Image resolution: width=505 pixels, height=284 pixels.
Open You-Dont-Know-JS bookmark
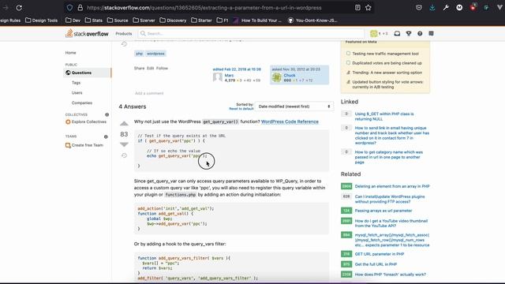[312, 21]
